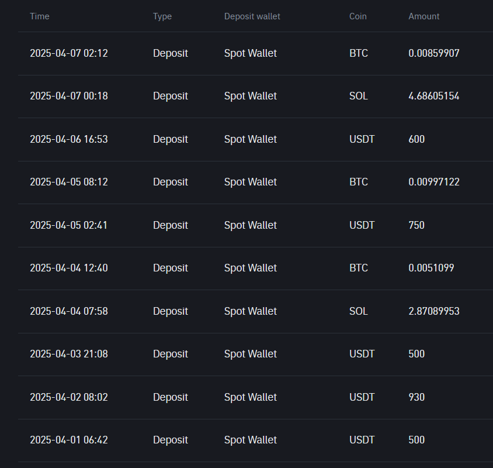Select the 2025-04-01 06:42 timestamp

click(x=69, y=440)
